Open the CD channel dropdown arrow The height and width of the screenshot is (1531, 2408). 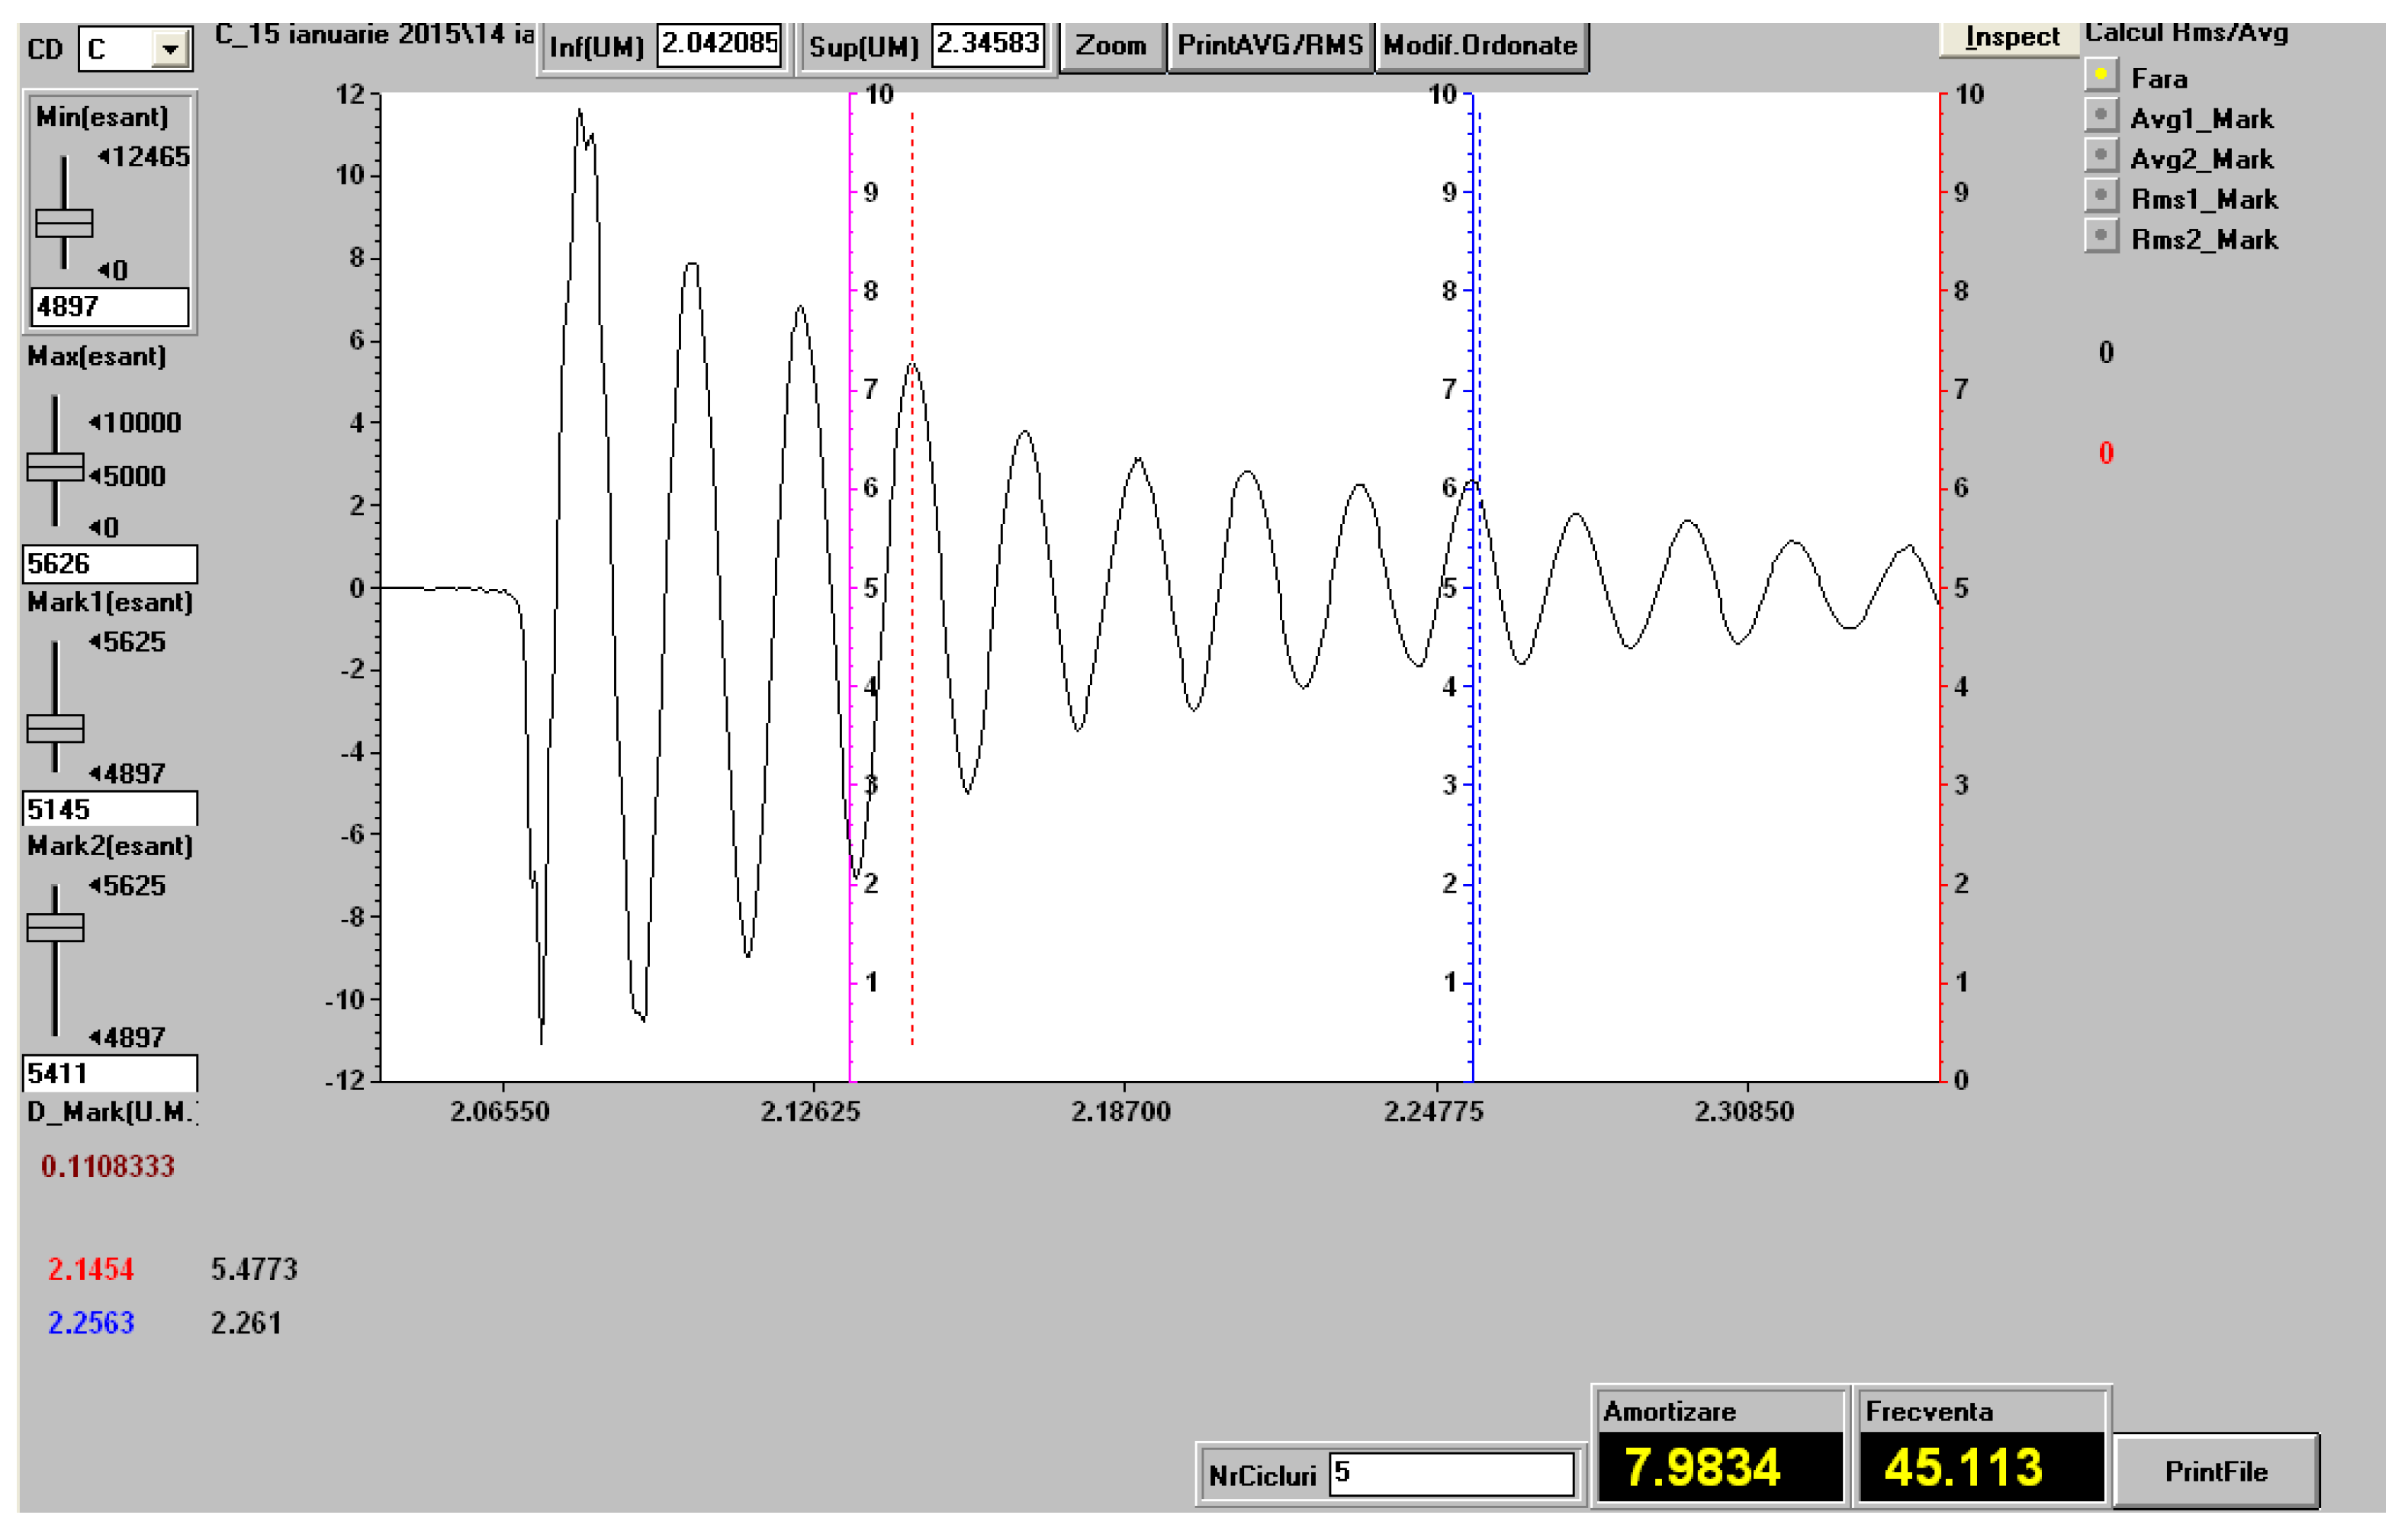click(x=171, y=49)
